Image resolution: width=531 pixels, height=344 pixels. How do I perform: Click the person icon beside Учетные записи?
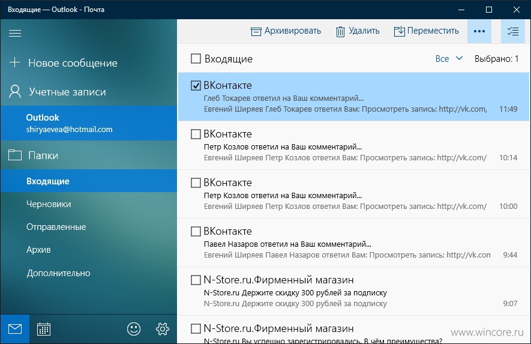pyautogui.click(x=15, y=91)
